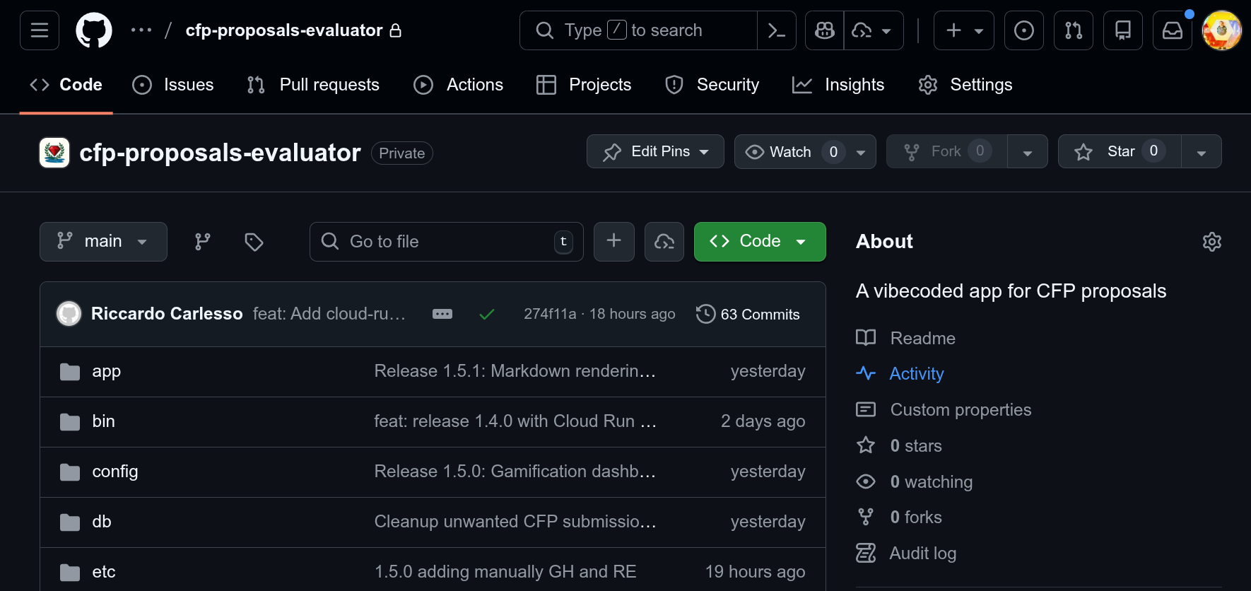
Task: Open your pull requests from header icon
Action: 1074,30
